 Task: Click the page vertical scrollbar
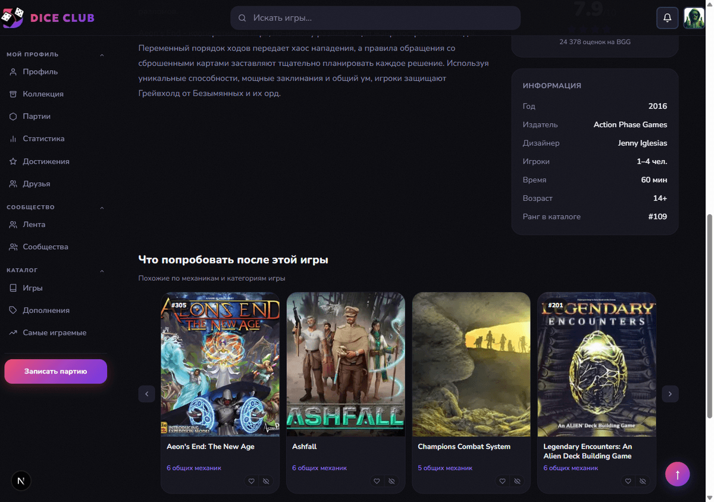[x=709, y=315]
